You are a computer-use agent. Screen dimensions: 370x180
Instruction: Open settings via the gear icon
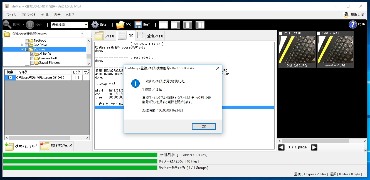95,25
